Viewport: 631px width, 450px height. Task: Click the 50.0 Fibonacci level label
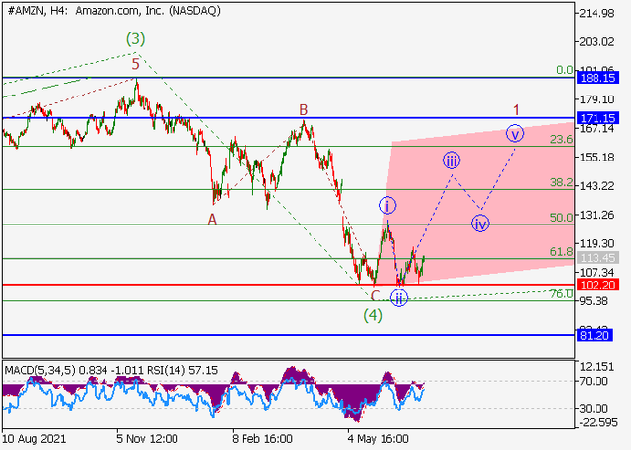tap(561, 218)
